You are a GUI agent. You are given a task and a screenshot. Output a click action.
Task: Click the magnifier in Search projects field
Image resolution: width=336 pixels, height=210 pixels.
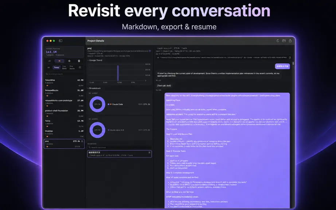tap(47, 74)
